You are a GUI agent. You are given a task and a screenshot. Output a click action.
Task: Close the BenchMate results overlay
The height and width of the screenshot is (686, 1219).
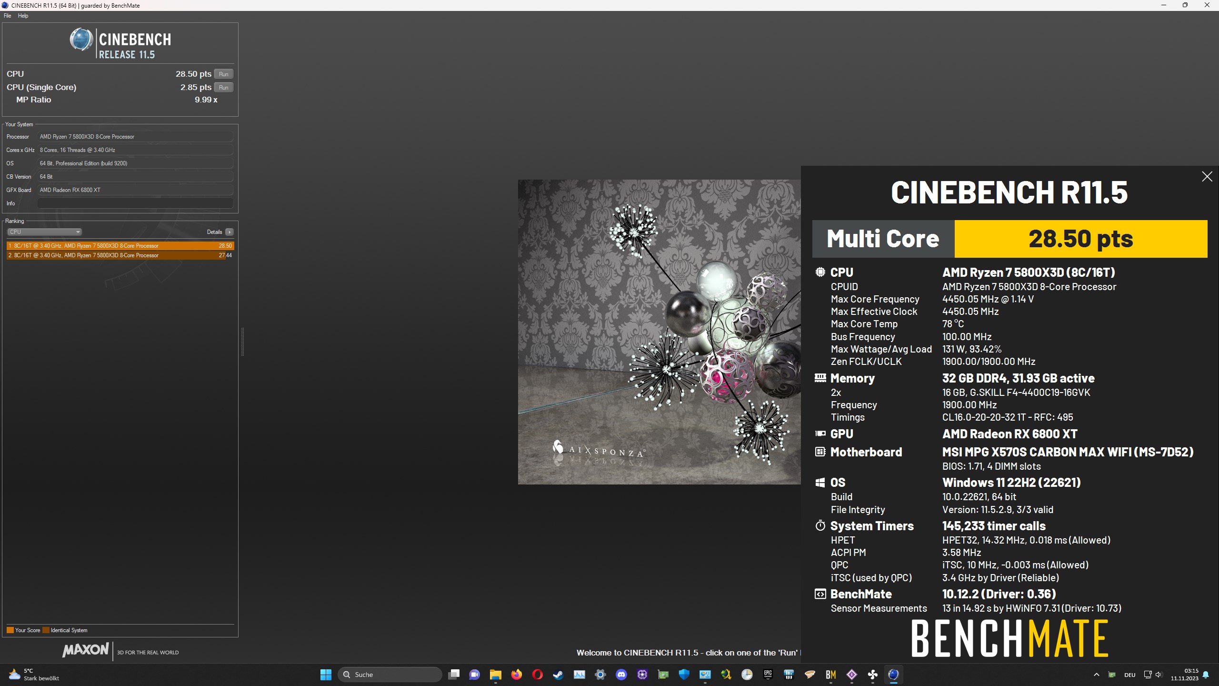pyautogui.click(x=1207, y=177)
